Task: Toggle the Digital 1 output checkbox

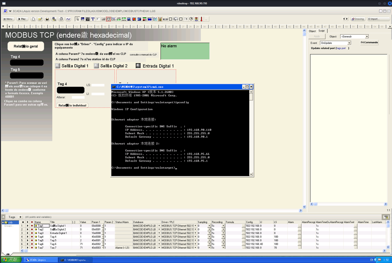Action: click(x=58, y=66)
